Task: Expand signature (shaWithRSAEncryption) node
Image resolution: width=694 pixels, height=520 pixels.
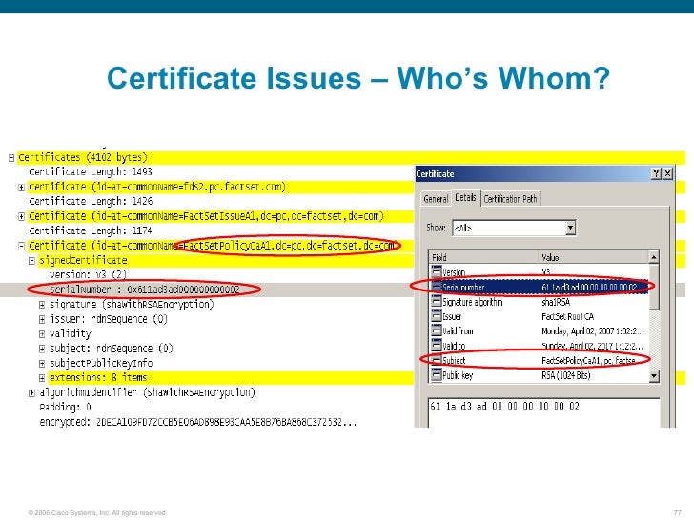Action: point(42,305)
